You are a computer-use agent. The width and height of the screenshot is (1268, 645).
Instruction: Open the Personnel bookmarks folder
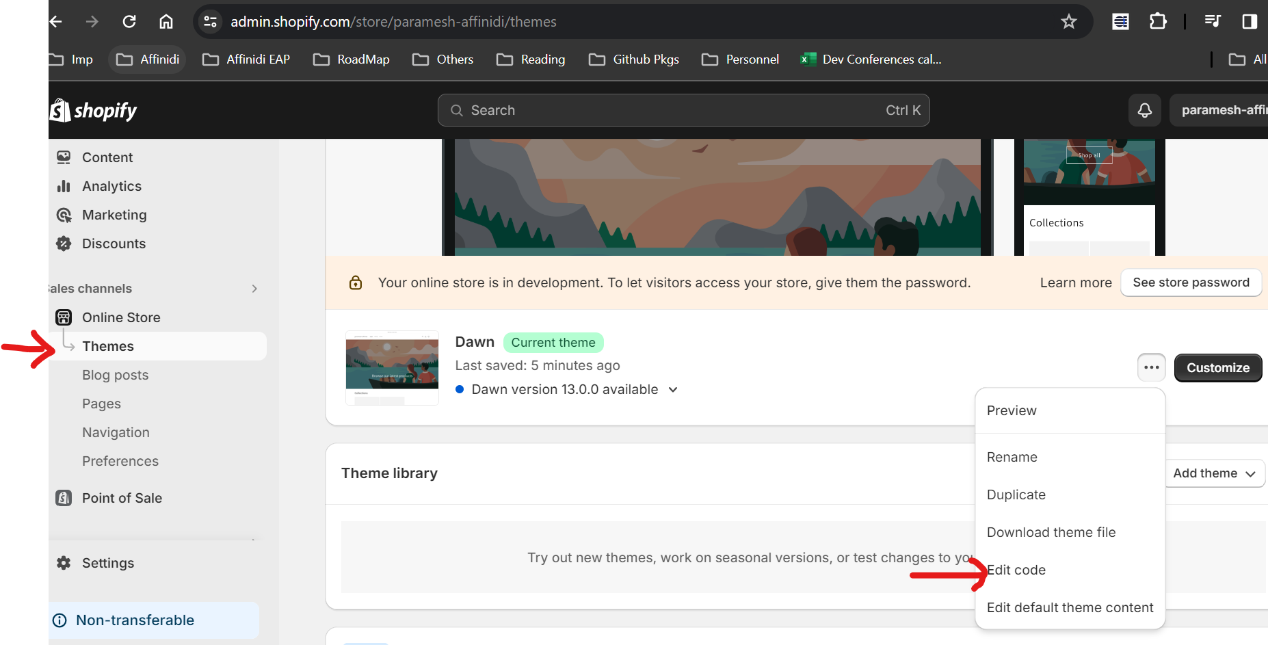point(741,60)
